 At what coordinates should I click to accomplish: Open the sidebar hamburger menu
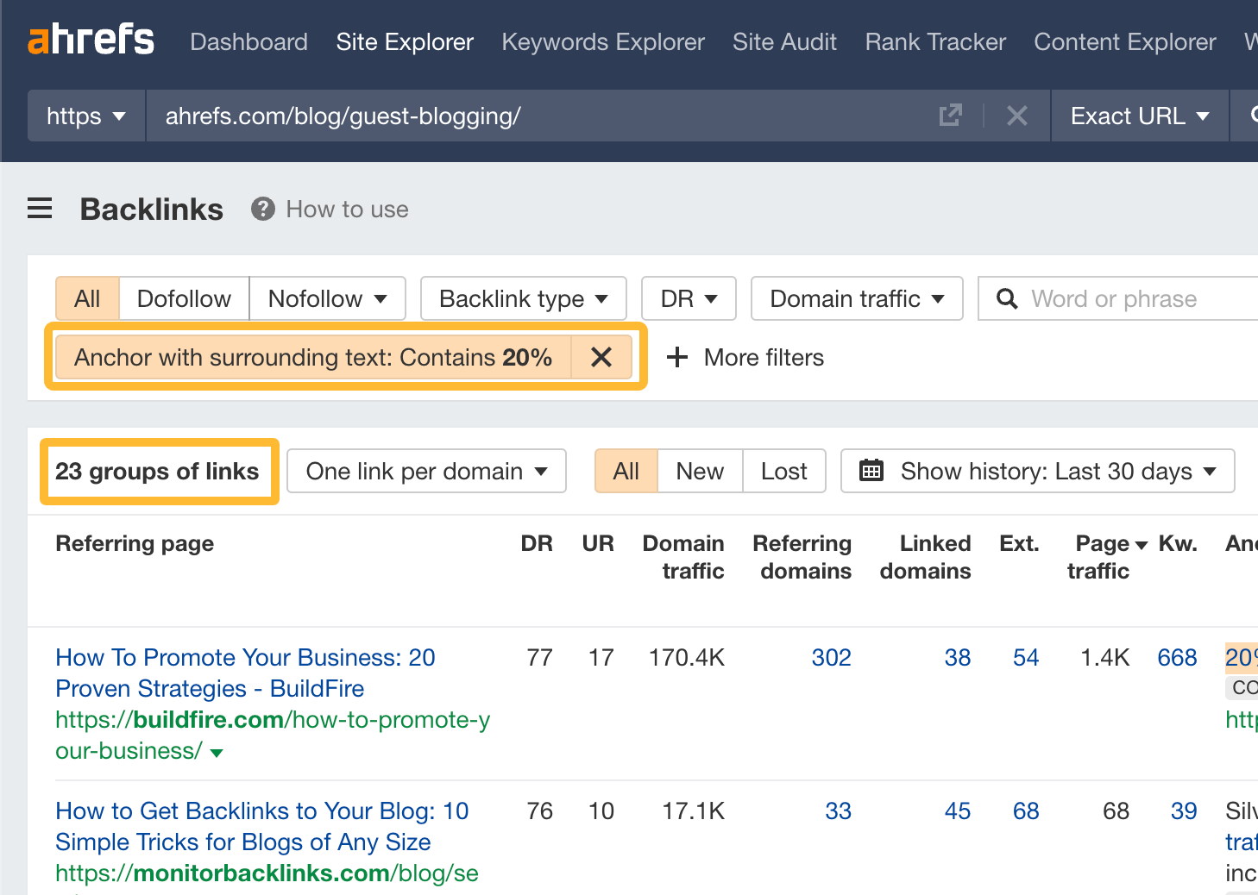pyautogui.click(x=40, y=208)
